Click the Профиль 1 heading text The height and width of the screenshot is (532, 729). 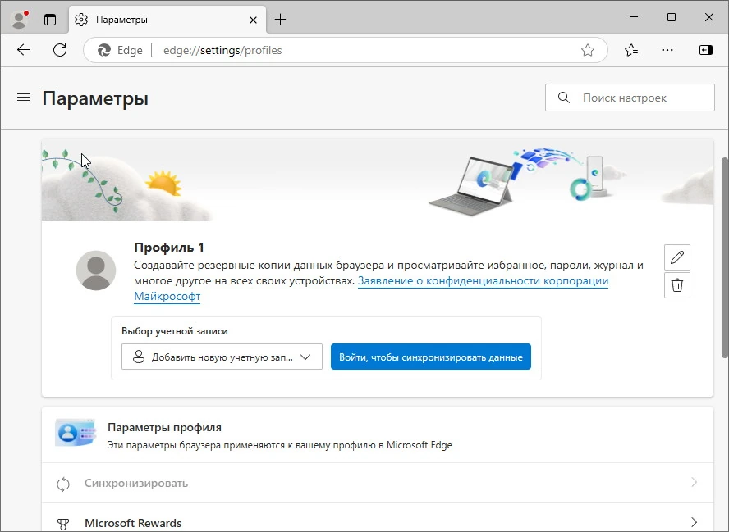coord(169,248)
